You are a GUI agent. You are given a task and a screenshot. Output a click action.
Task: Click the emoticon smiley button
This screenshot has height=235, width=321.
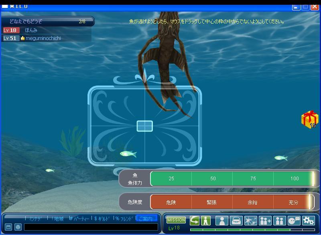point(18,227)
